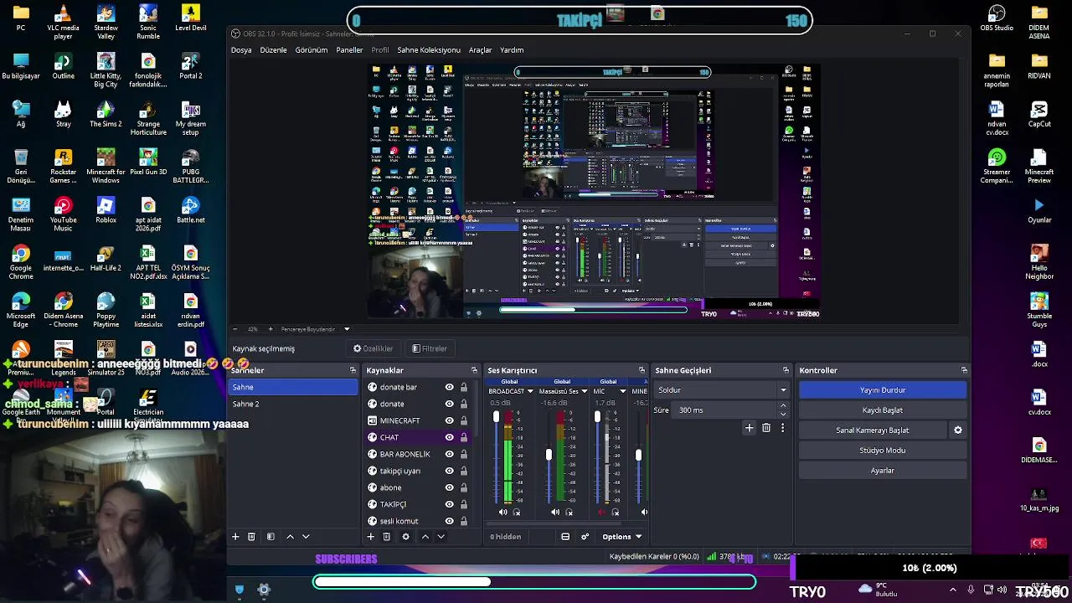The image size is (1072, 603).
Task: Open Masaüstü Ses channel dropdown arrow
Action: pos(584,392)
